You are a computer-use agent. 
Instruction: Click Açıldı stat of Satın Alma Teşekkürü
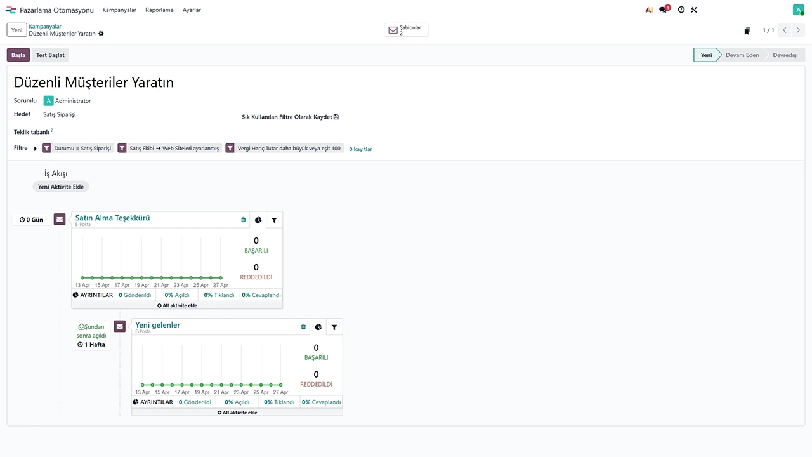(177, 295)
